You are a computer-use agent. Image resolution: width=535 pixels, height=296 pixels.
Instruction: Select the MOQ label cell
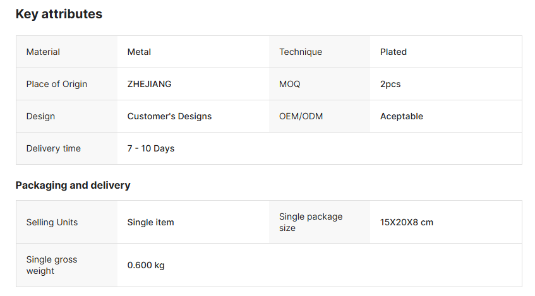click(290, 84)
